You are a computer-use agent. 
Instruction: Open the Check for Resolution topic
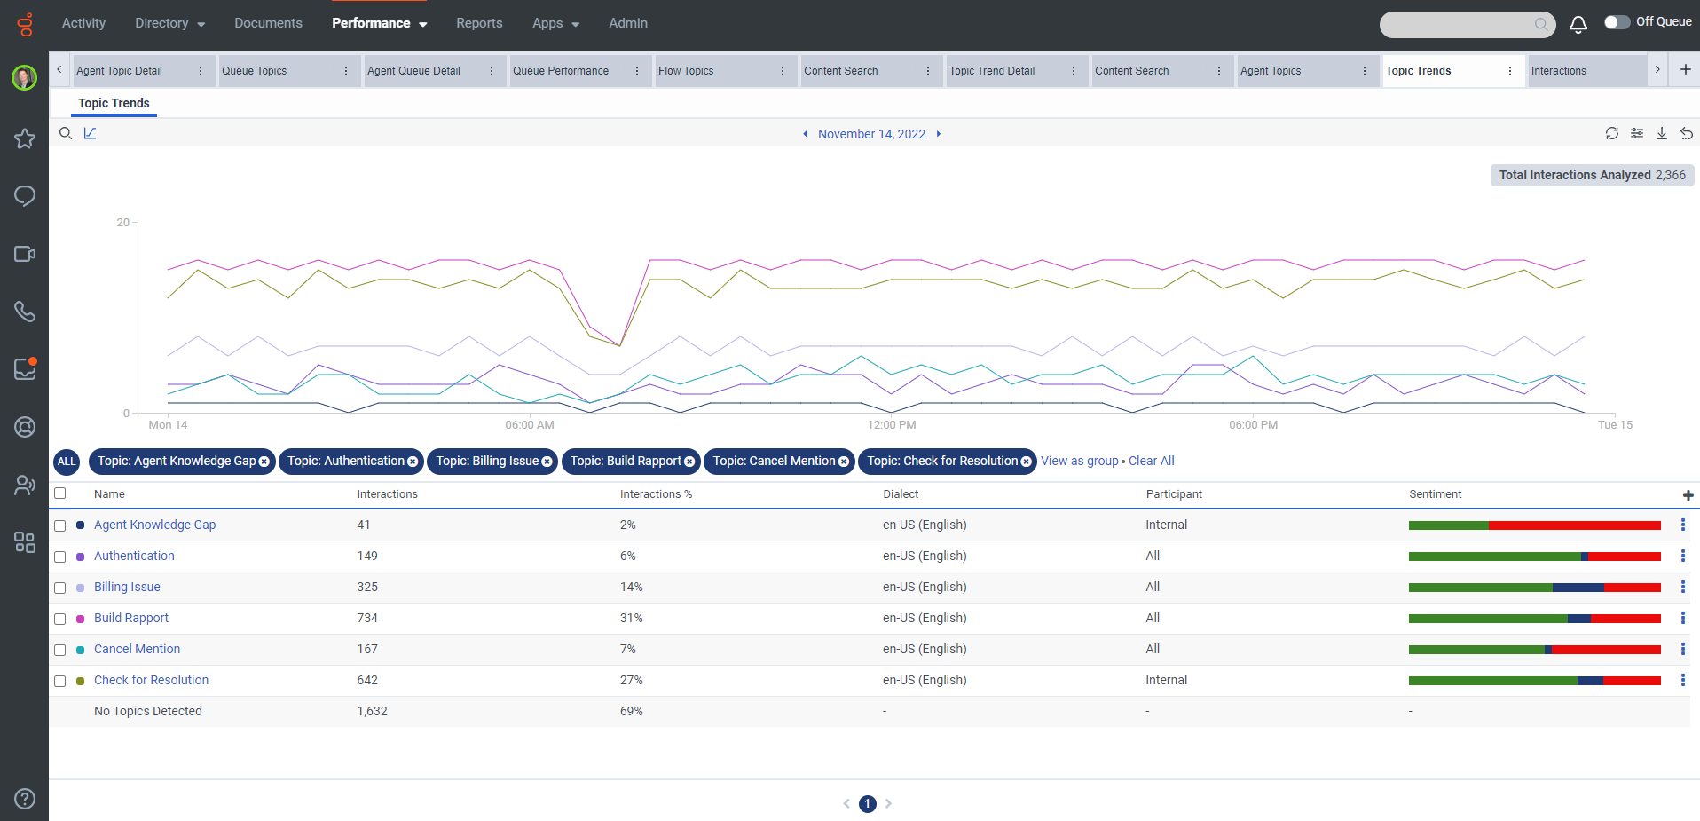152,680
